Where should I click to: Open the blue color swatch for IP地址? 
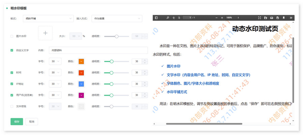81,84
